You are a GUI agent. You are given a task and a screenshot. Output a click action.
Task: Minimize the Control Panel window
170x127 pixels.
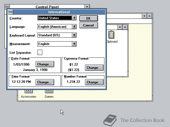point(87,7)
